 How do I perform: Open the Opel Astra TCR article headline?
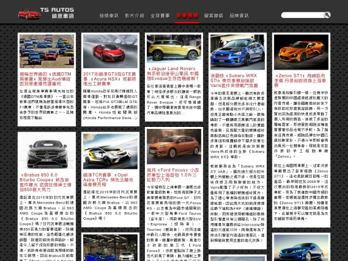click(108, 180)
